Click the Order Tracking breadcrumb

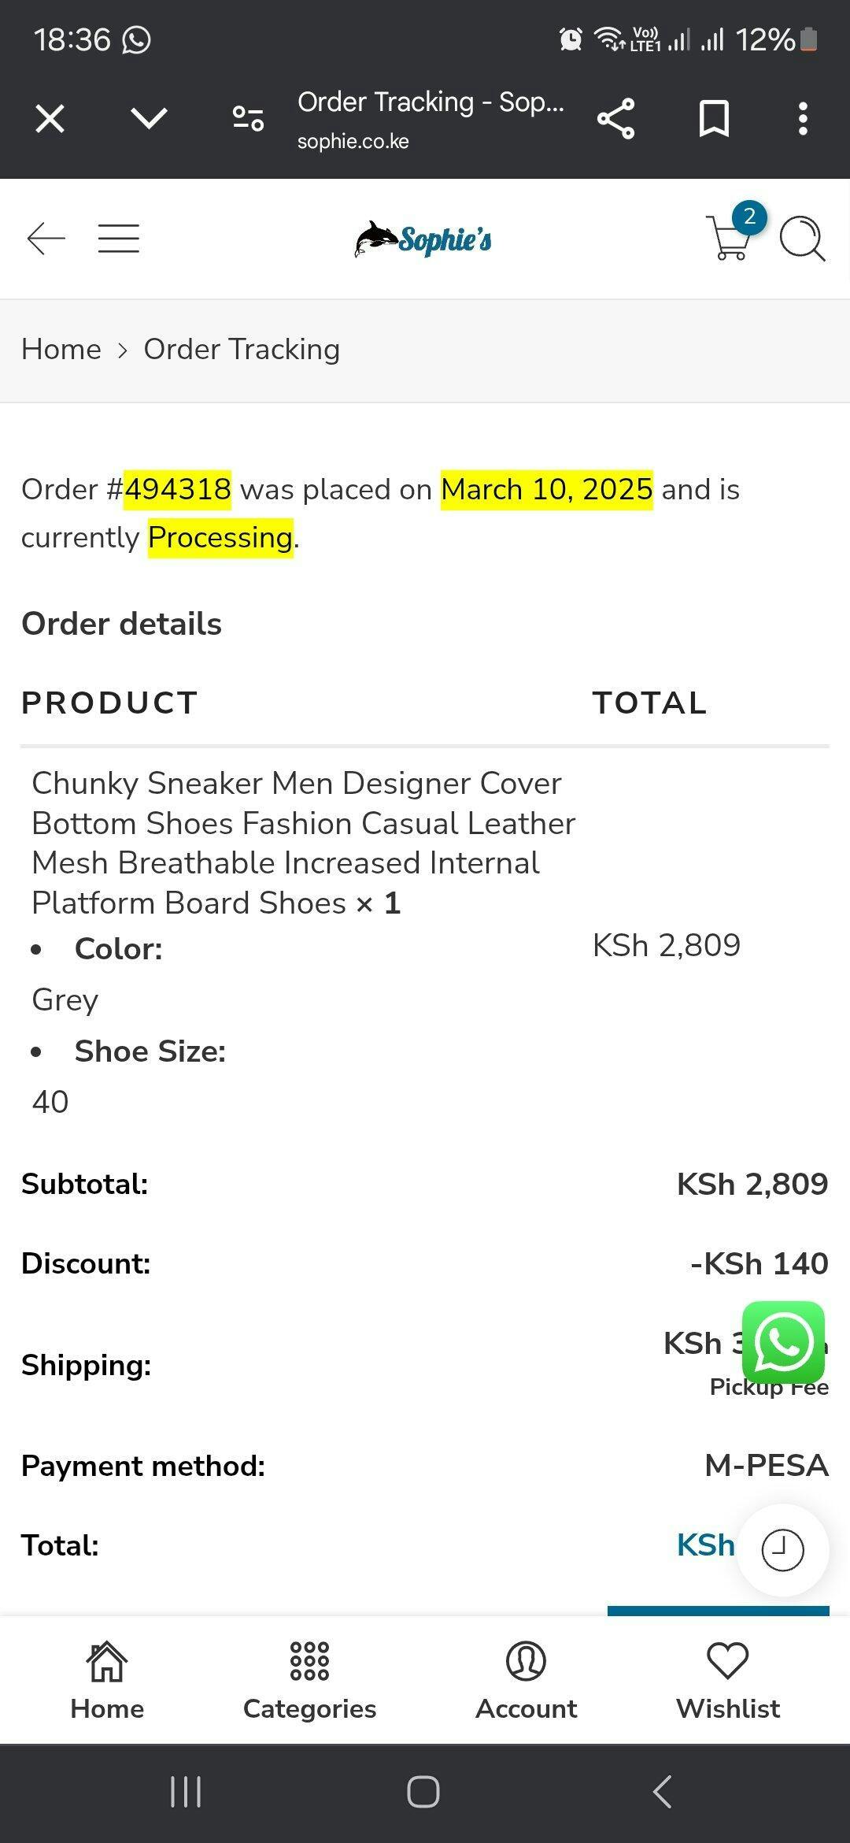242,349
